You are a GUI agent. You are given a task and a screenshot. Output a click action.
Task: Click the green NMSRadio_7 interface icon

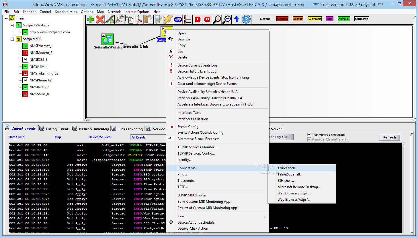click(x=25, y=87)
